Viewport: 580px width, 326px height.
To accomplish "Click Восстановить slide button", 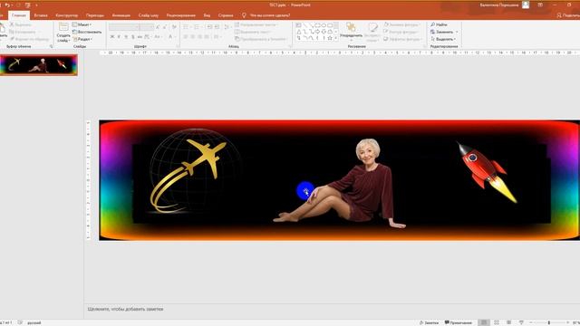I will point(87,32).
